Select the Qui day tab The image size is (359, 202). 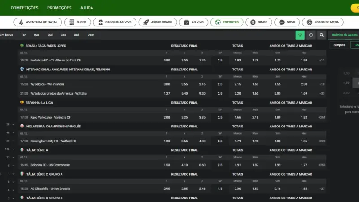point(50,35)
